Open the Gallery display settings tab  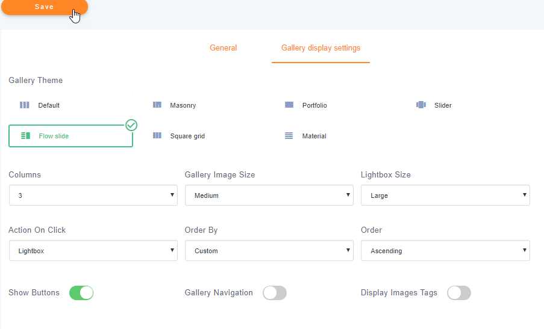click(320, 48)
